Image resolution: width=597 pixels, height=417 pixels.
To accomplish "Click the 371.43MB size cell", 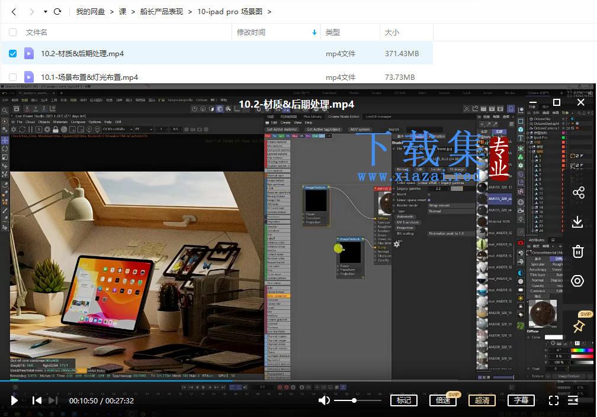I will (x=402, y=54).
